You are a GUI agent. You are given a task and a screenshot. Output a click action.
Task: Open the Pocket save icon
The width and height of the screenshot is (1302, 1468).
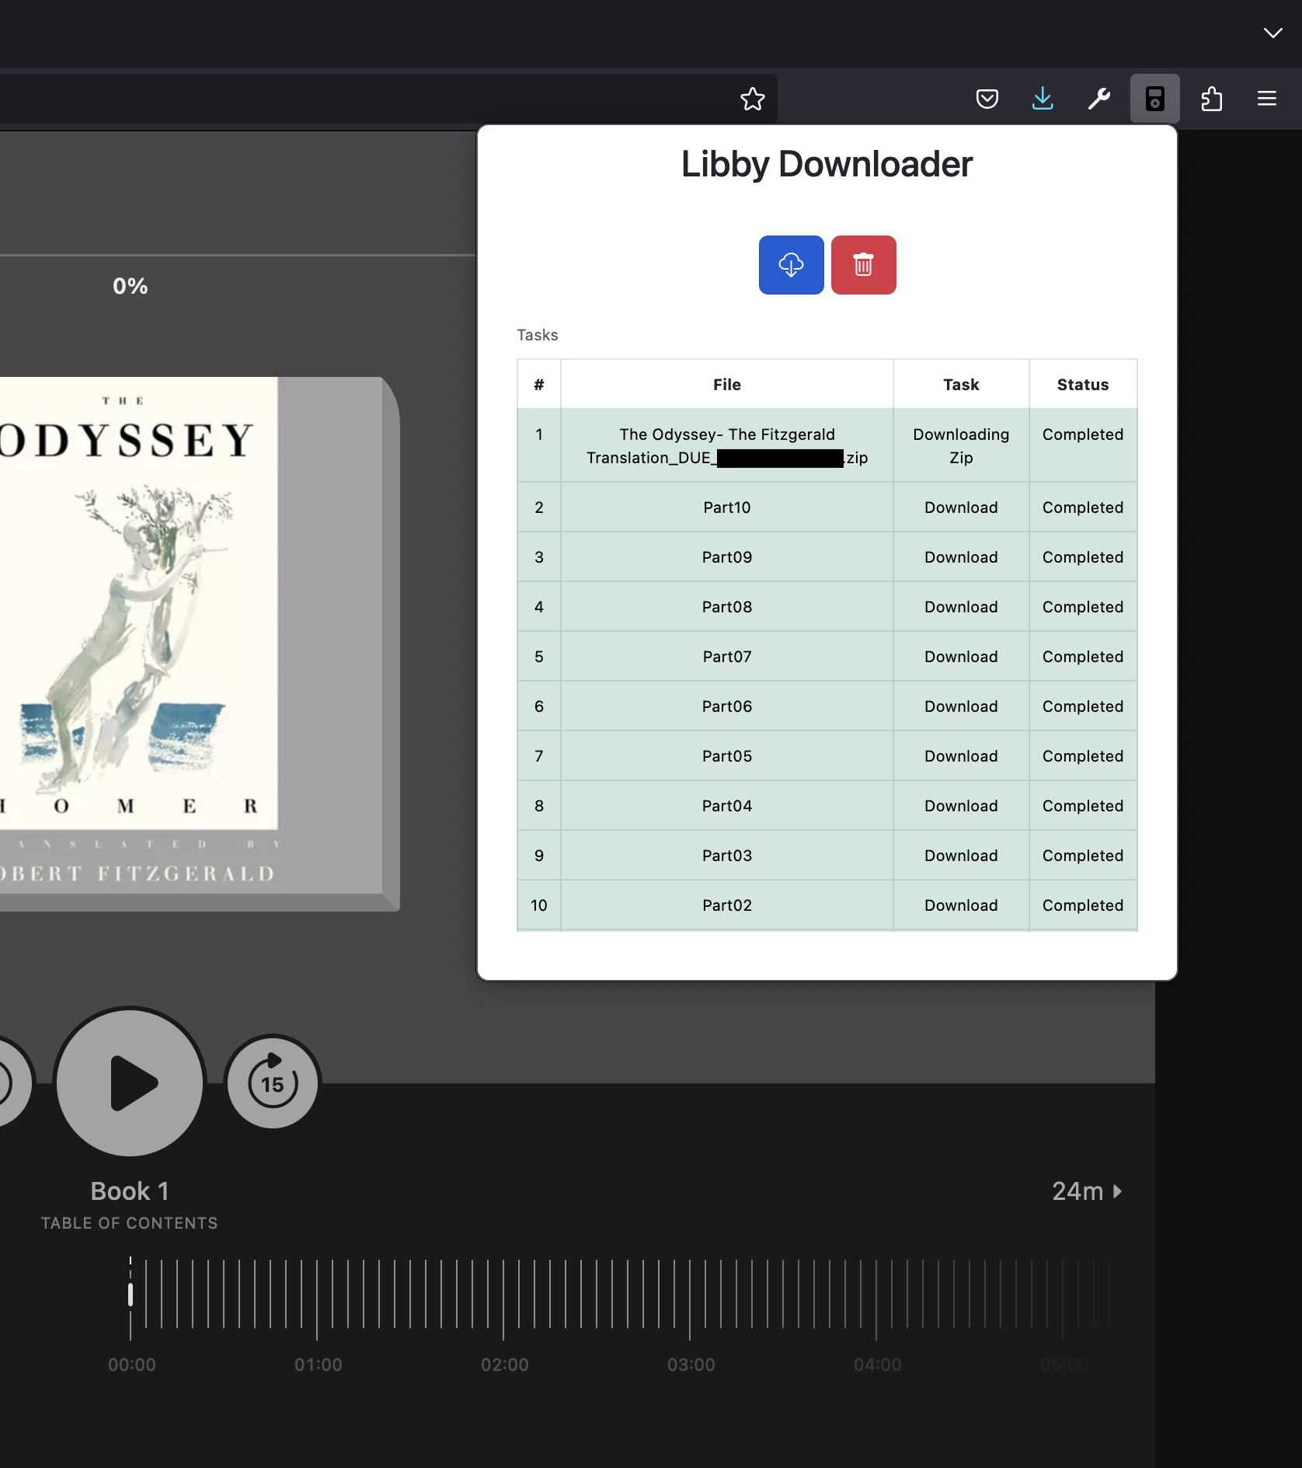click(987, 99)
